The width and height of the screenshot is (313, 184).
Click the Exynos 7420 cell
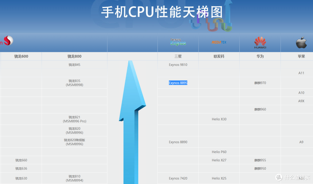(178, 178)
